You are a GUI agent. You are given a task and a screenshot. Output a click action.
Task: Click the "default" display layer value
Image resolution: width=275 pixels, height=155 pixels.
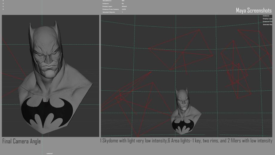coord(124,7)
